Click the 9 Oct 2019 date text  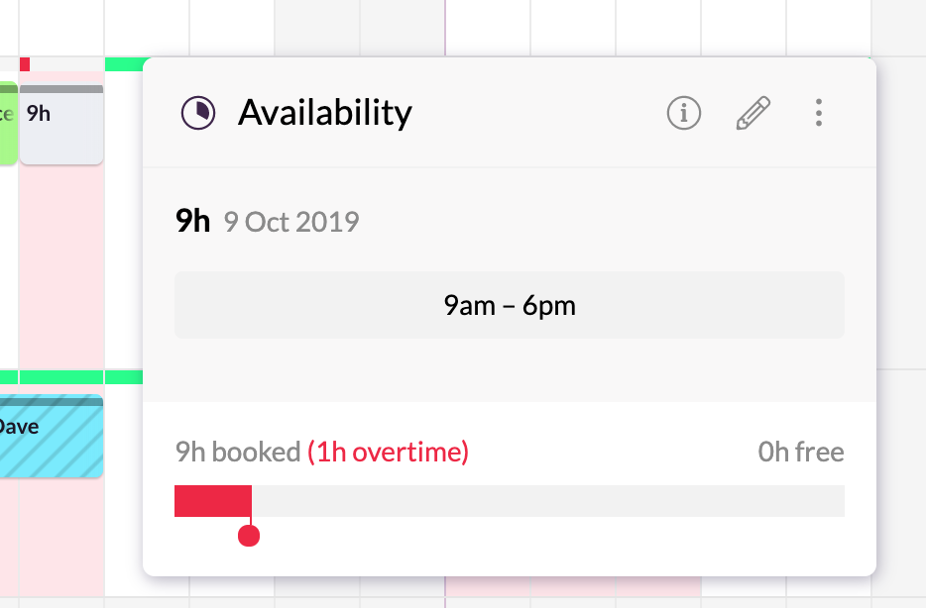(x=291, y=223)
